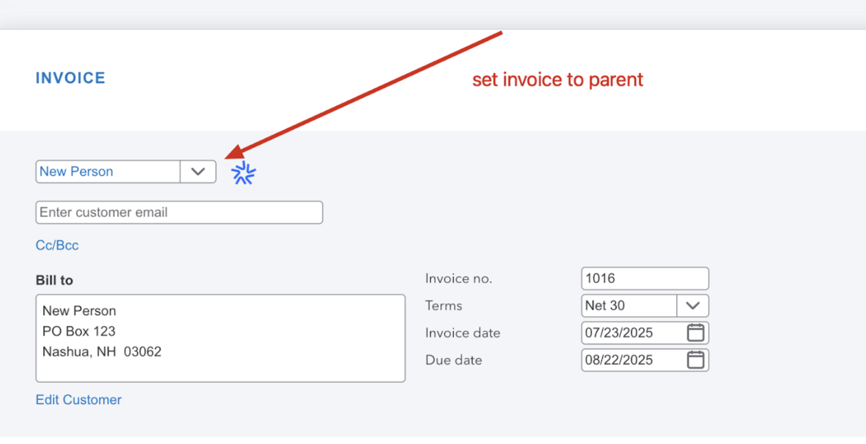The width and height of the screenshot is (866, 444).
Task: Expand the New Person customer dropdown arrow
Action: (x=198, y=171)
